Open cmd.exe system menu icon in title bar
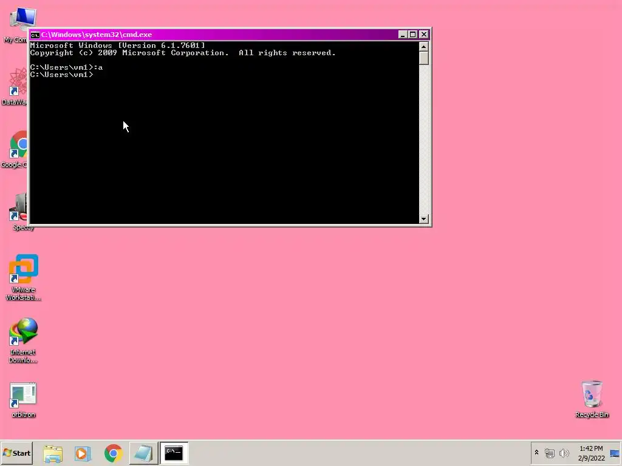 coord(35,35)
